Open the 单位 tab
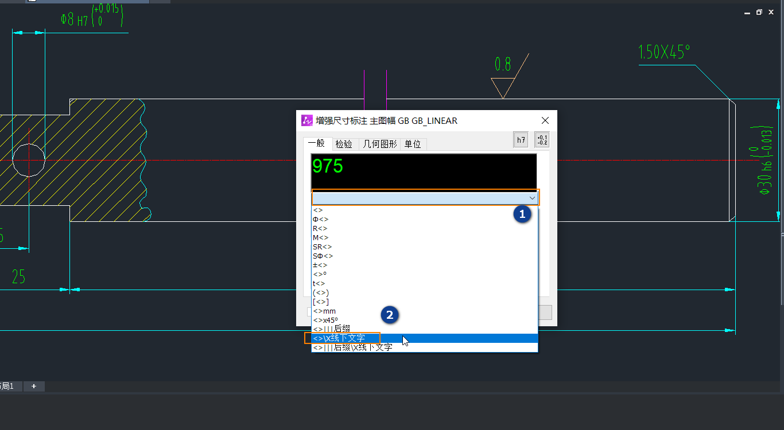 (413, 144)
